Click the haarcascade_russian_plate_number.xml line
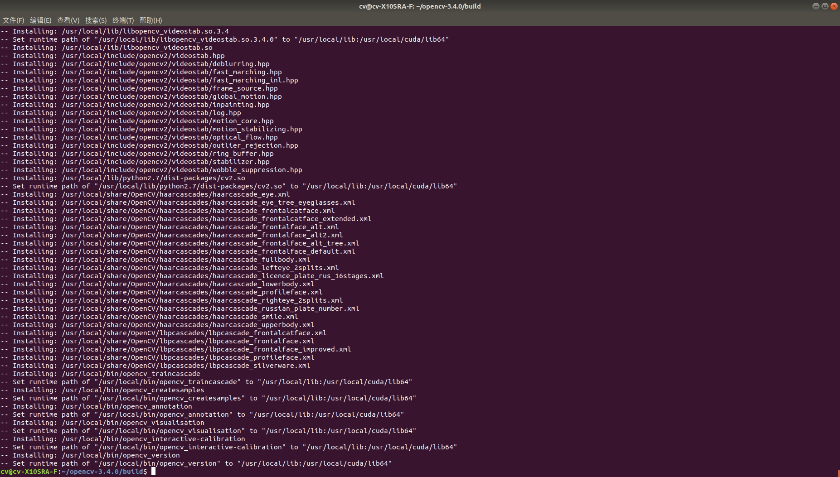 pos(180,308)
